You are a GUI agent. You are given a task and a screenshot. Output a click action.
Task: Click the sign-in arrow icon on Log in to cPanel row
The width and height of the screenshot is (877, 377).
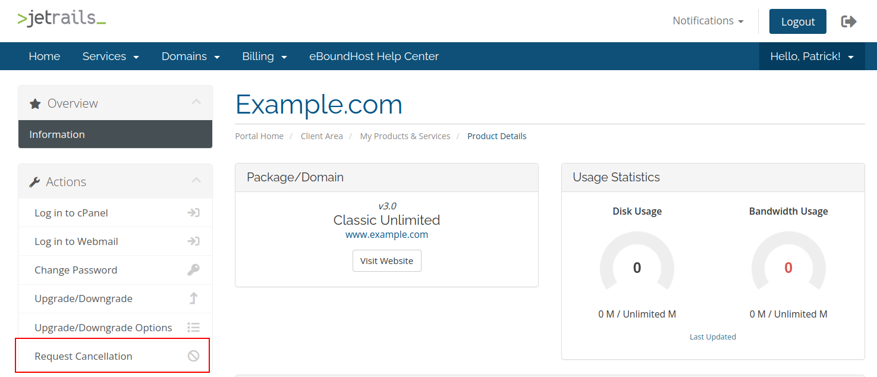click(x=193, y=213)
